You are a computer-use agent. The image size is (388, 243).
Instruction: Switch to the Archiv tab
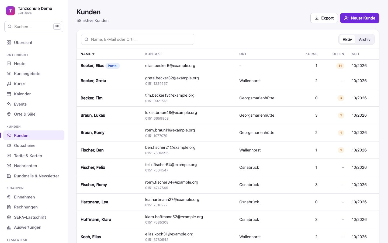point(365,39)
